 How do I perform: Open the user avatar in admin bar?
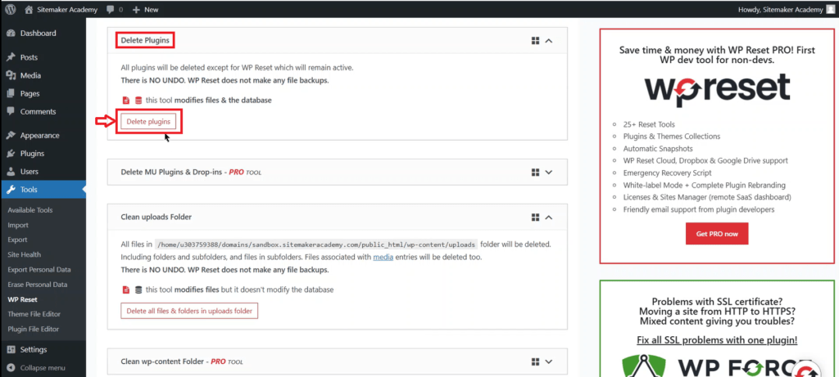830,9
